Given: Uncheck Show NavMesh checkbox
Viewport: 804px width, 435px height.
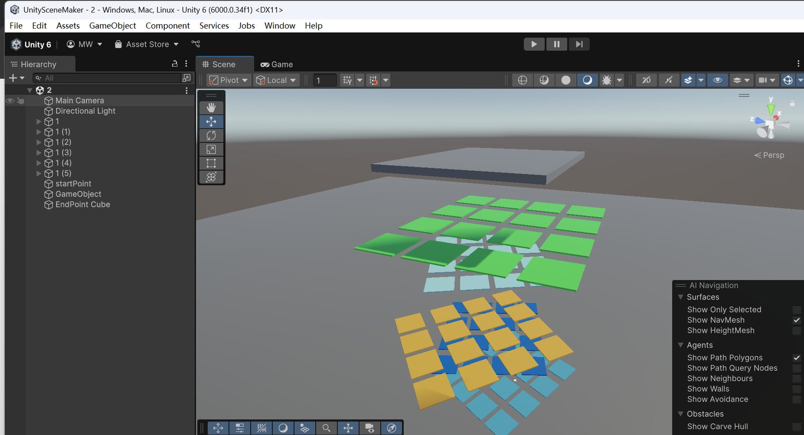Looking at the screenshot, I should tap(796, 320).
